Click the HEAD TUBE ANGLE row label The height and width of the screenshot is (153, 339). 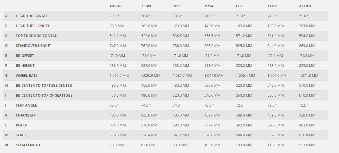[x=32, y=16]
